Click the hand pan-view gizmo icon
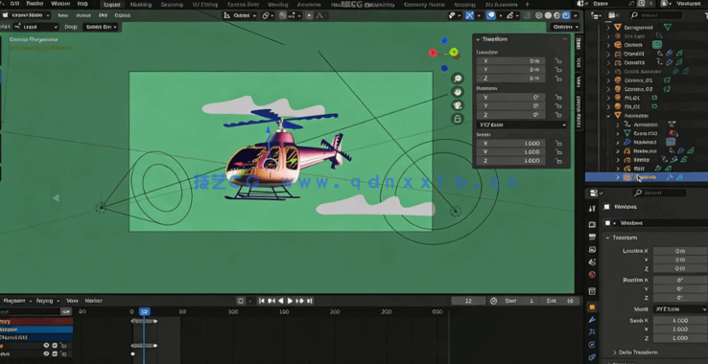Viewport: 708px width, 364px height. (x=458, y=92)
